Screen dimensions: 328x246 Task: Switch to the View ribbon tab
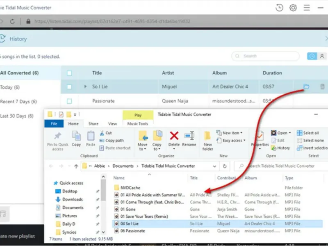pyautogui.click(x=112, y=124)
